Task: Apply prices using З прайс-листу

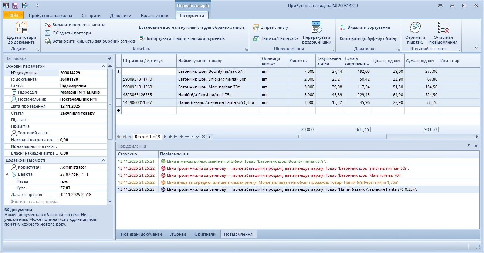Action: pyautogui.click(x=274, y=27)
